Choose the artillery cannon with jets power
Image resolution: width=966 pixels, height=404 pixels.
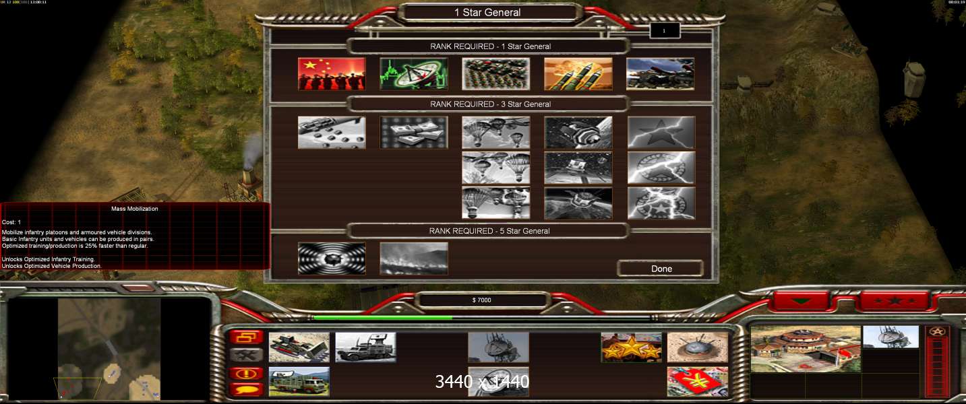point(661,73)
